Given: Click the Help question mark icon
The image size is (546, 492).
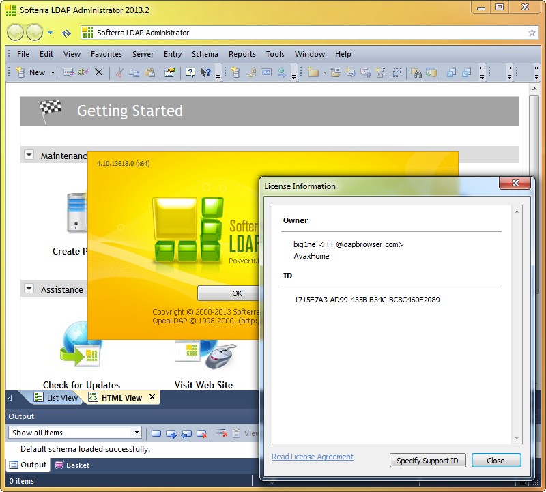Looking at the screenshot, I should tap(190, 72).
